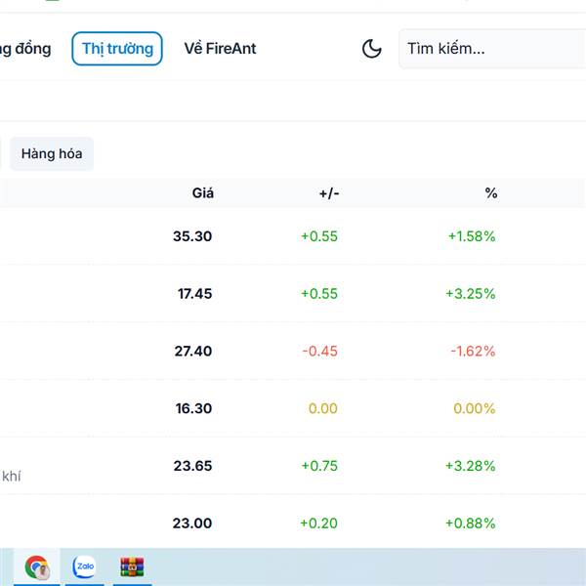Select the Hàng hóa filter tab

tap(52, 154)
